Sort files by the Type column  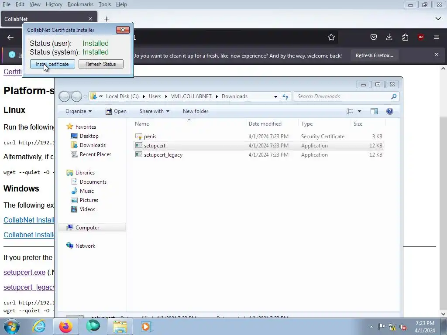[307, 124]
